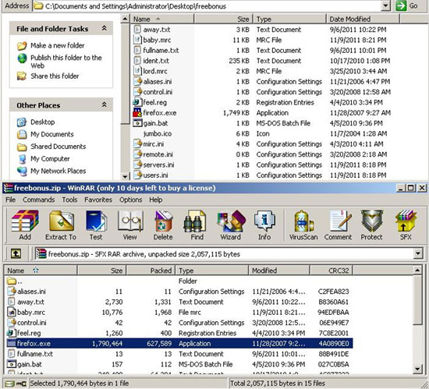The width and height of the screenshot is (429, 389).
Task: Open the Favorites menu
Action: (98, 200)
